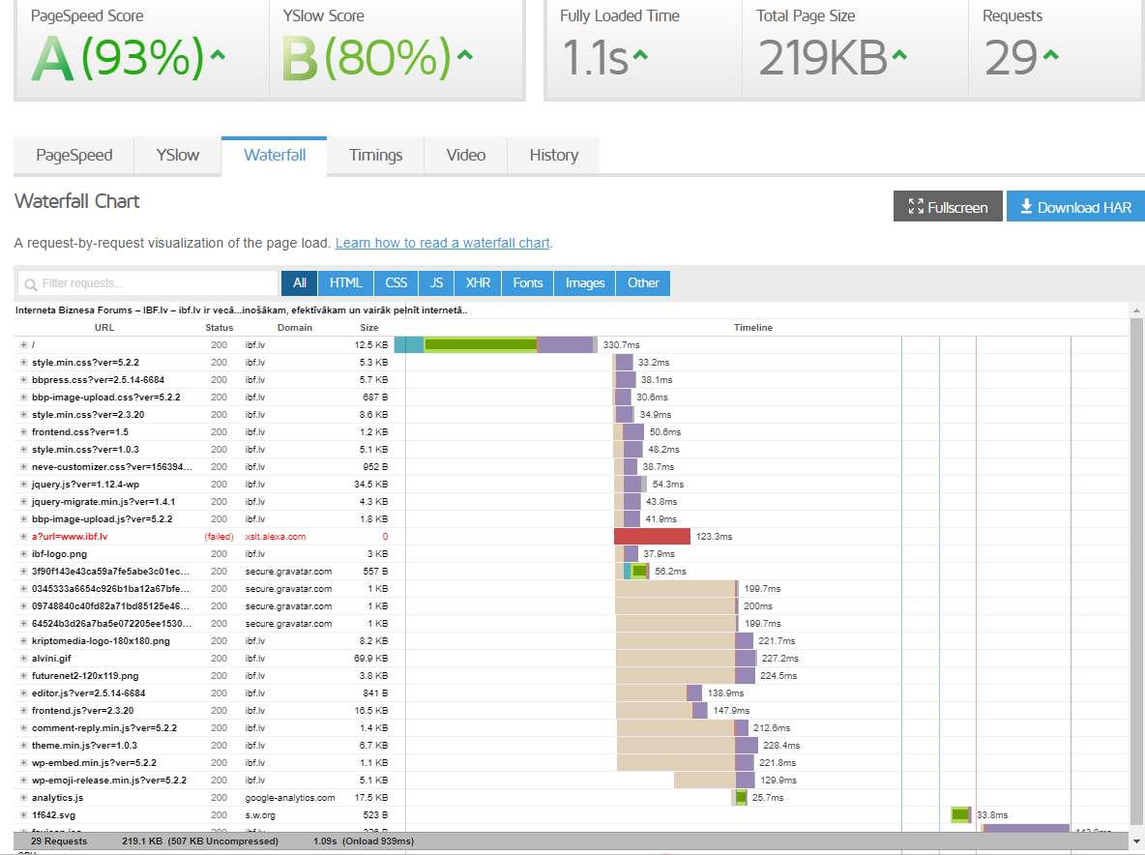Click the Total Page Size arrow icon
1145x855 pixels.
pyautogui.click(x=899, y=55)
